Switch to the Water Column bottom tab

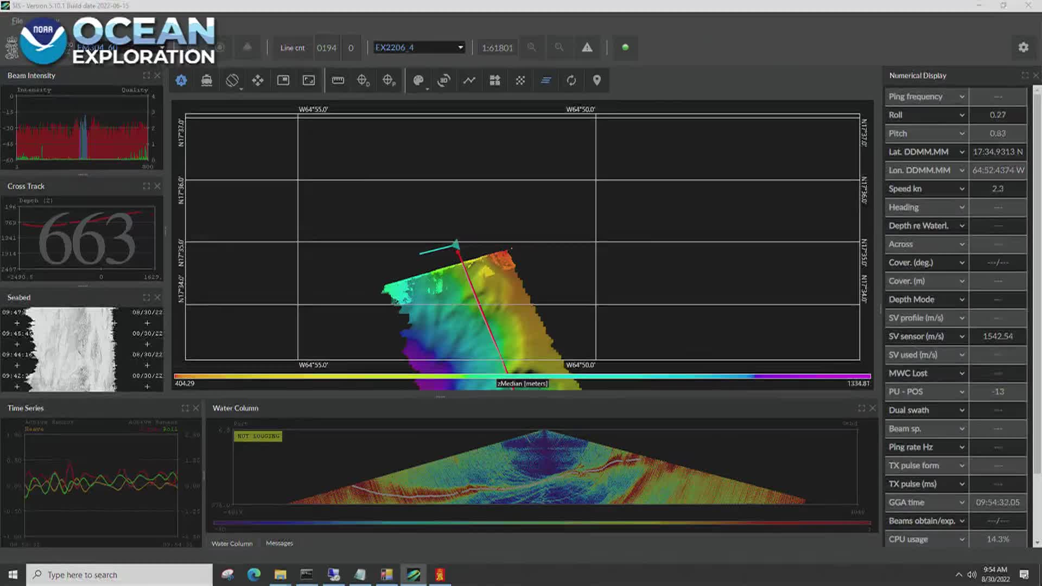click(x=232, y=543)
